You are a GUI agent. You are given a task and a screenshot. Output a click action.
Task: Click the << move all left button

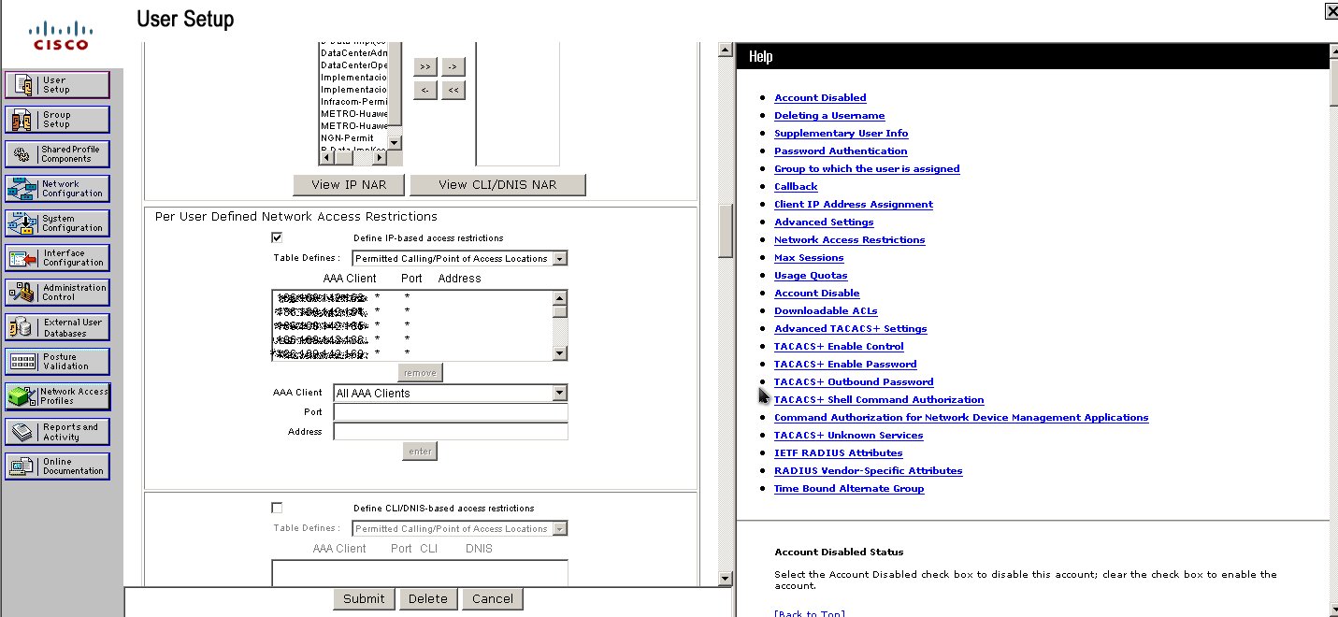[453, 91]
